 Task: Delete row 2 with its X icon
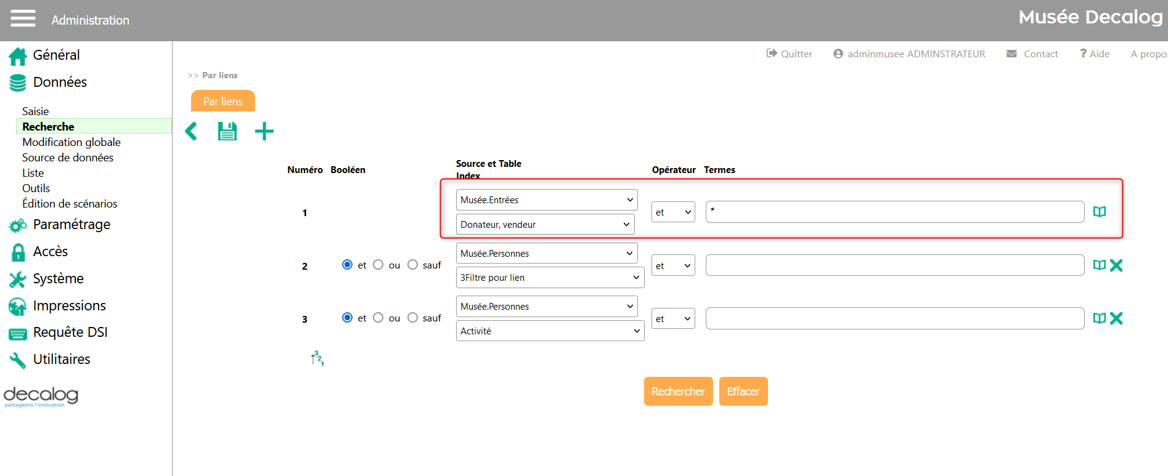click(x=1116, y=265)
